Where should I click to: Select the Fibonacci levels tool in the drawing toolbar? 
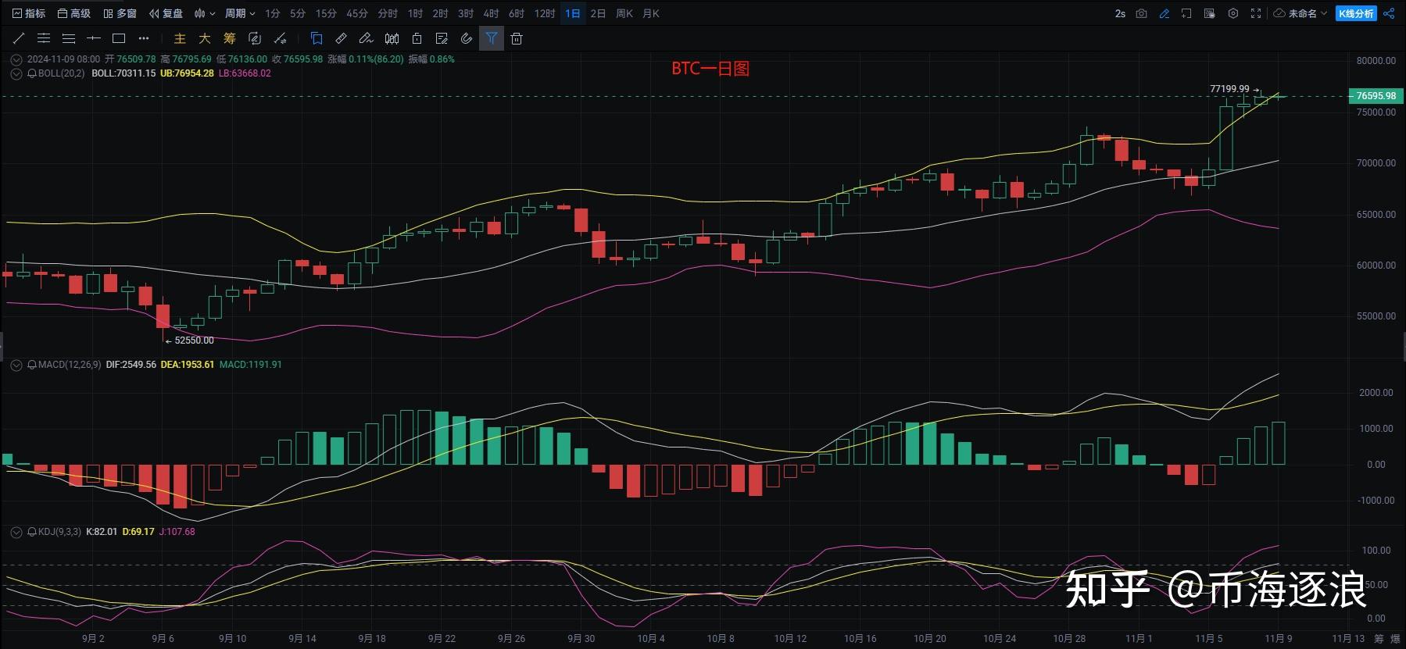pyautogui.click(x=44, y=38)
